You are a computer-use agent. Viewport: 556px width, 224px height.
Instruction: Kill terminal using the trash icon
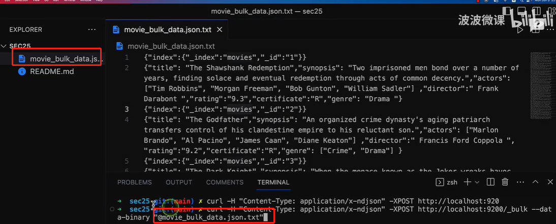point(505,182)
